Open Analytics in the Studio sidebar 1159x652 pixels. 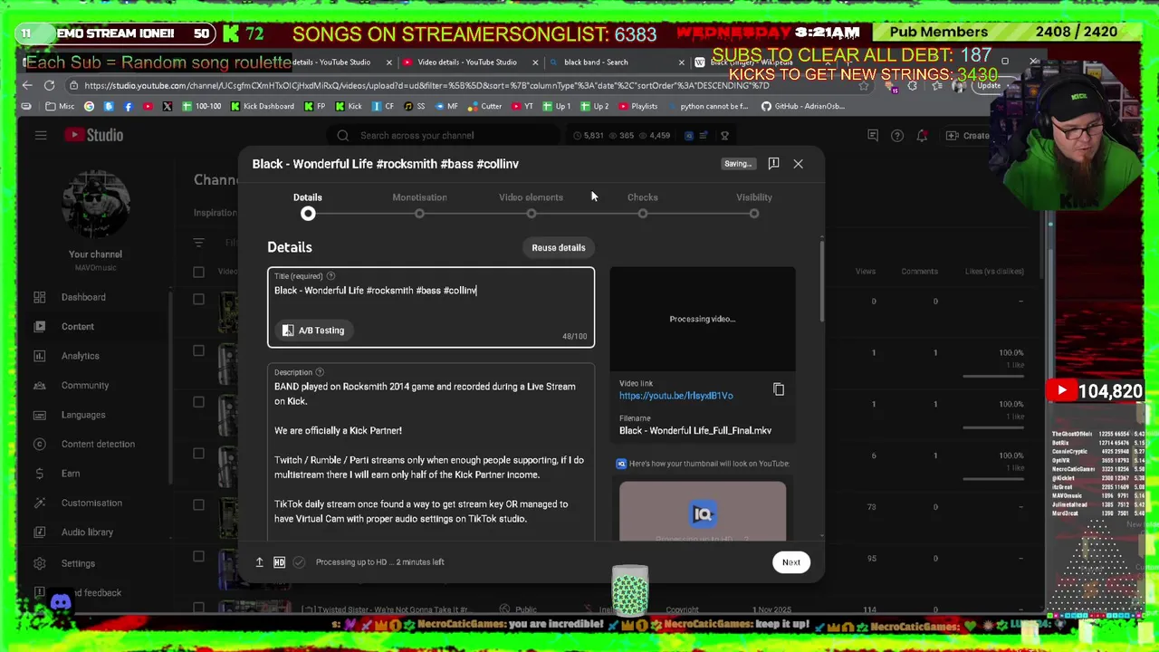pyautogui.click(x=81, y=356)
